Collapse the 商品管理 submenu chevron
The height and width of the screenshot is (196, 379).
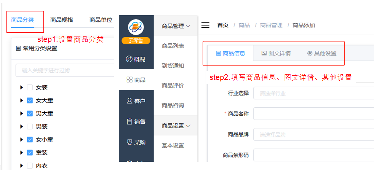pyautogui.click(x=188, y=26)
